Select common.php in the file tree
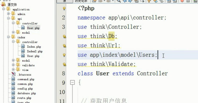 pos(25,84)
